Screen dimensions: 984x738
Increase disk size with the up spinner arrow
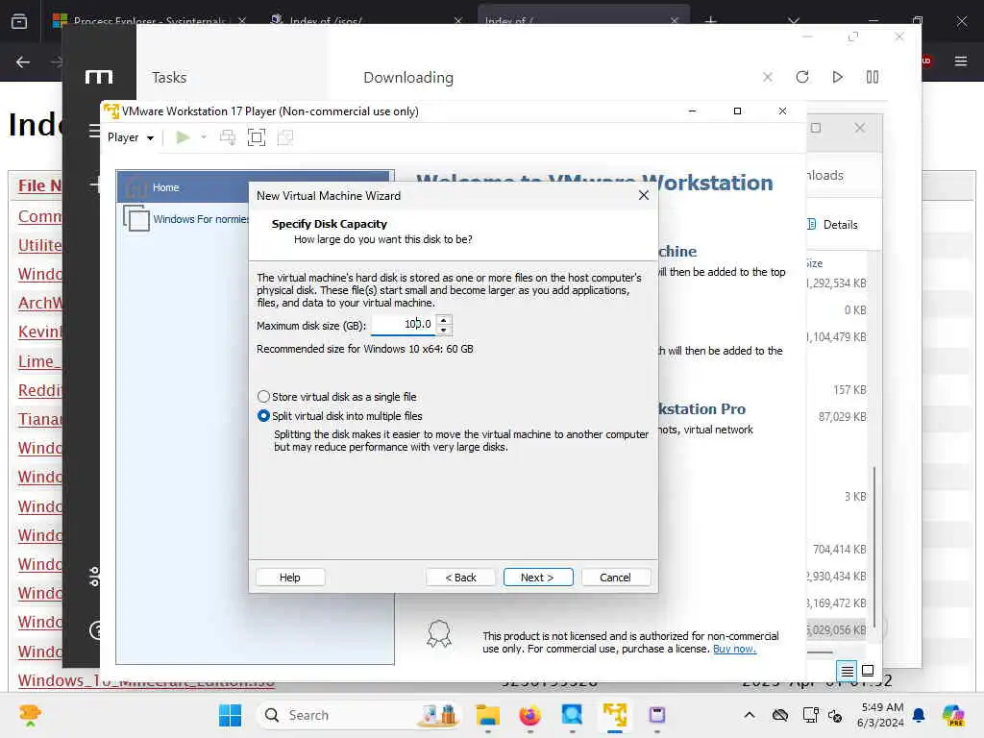[444, 320]
